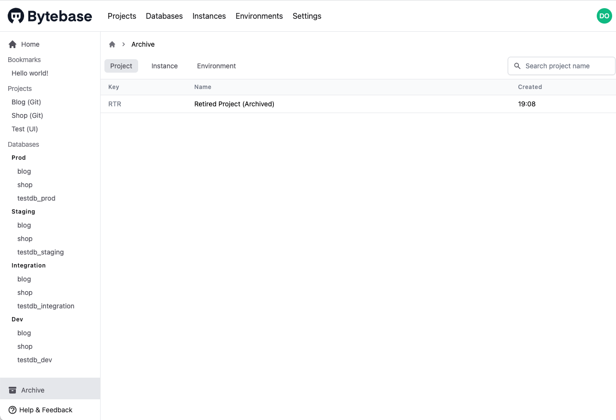Focus the Search project name field
This screenshot has height=420, width=616.
coord(562,66)
